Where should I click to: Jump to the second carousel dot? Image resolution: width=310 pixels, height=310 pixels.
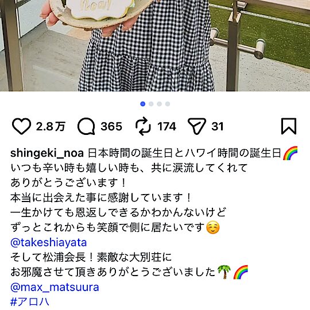151,104
